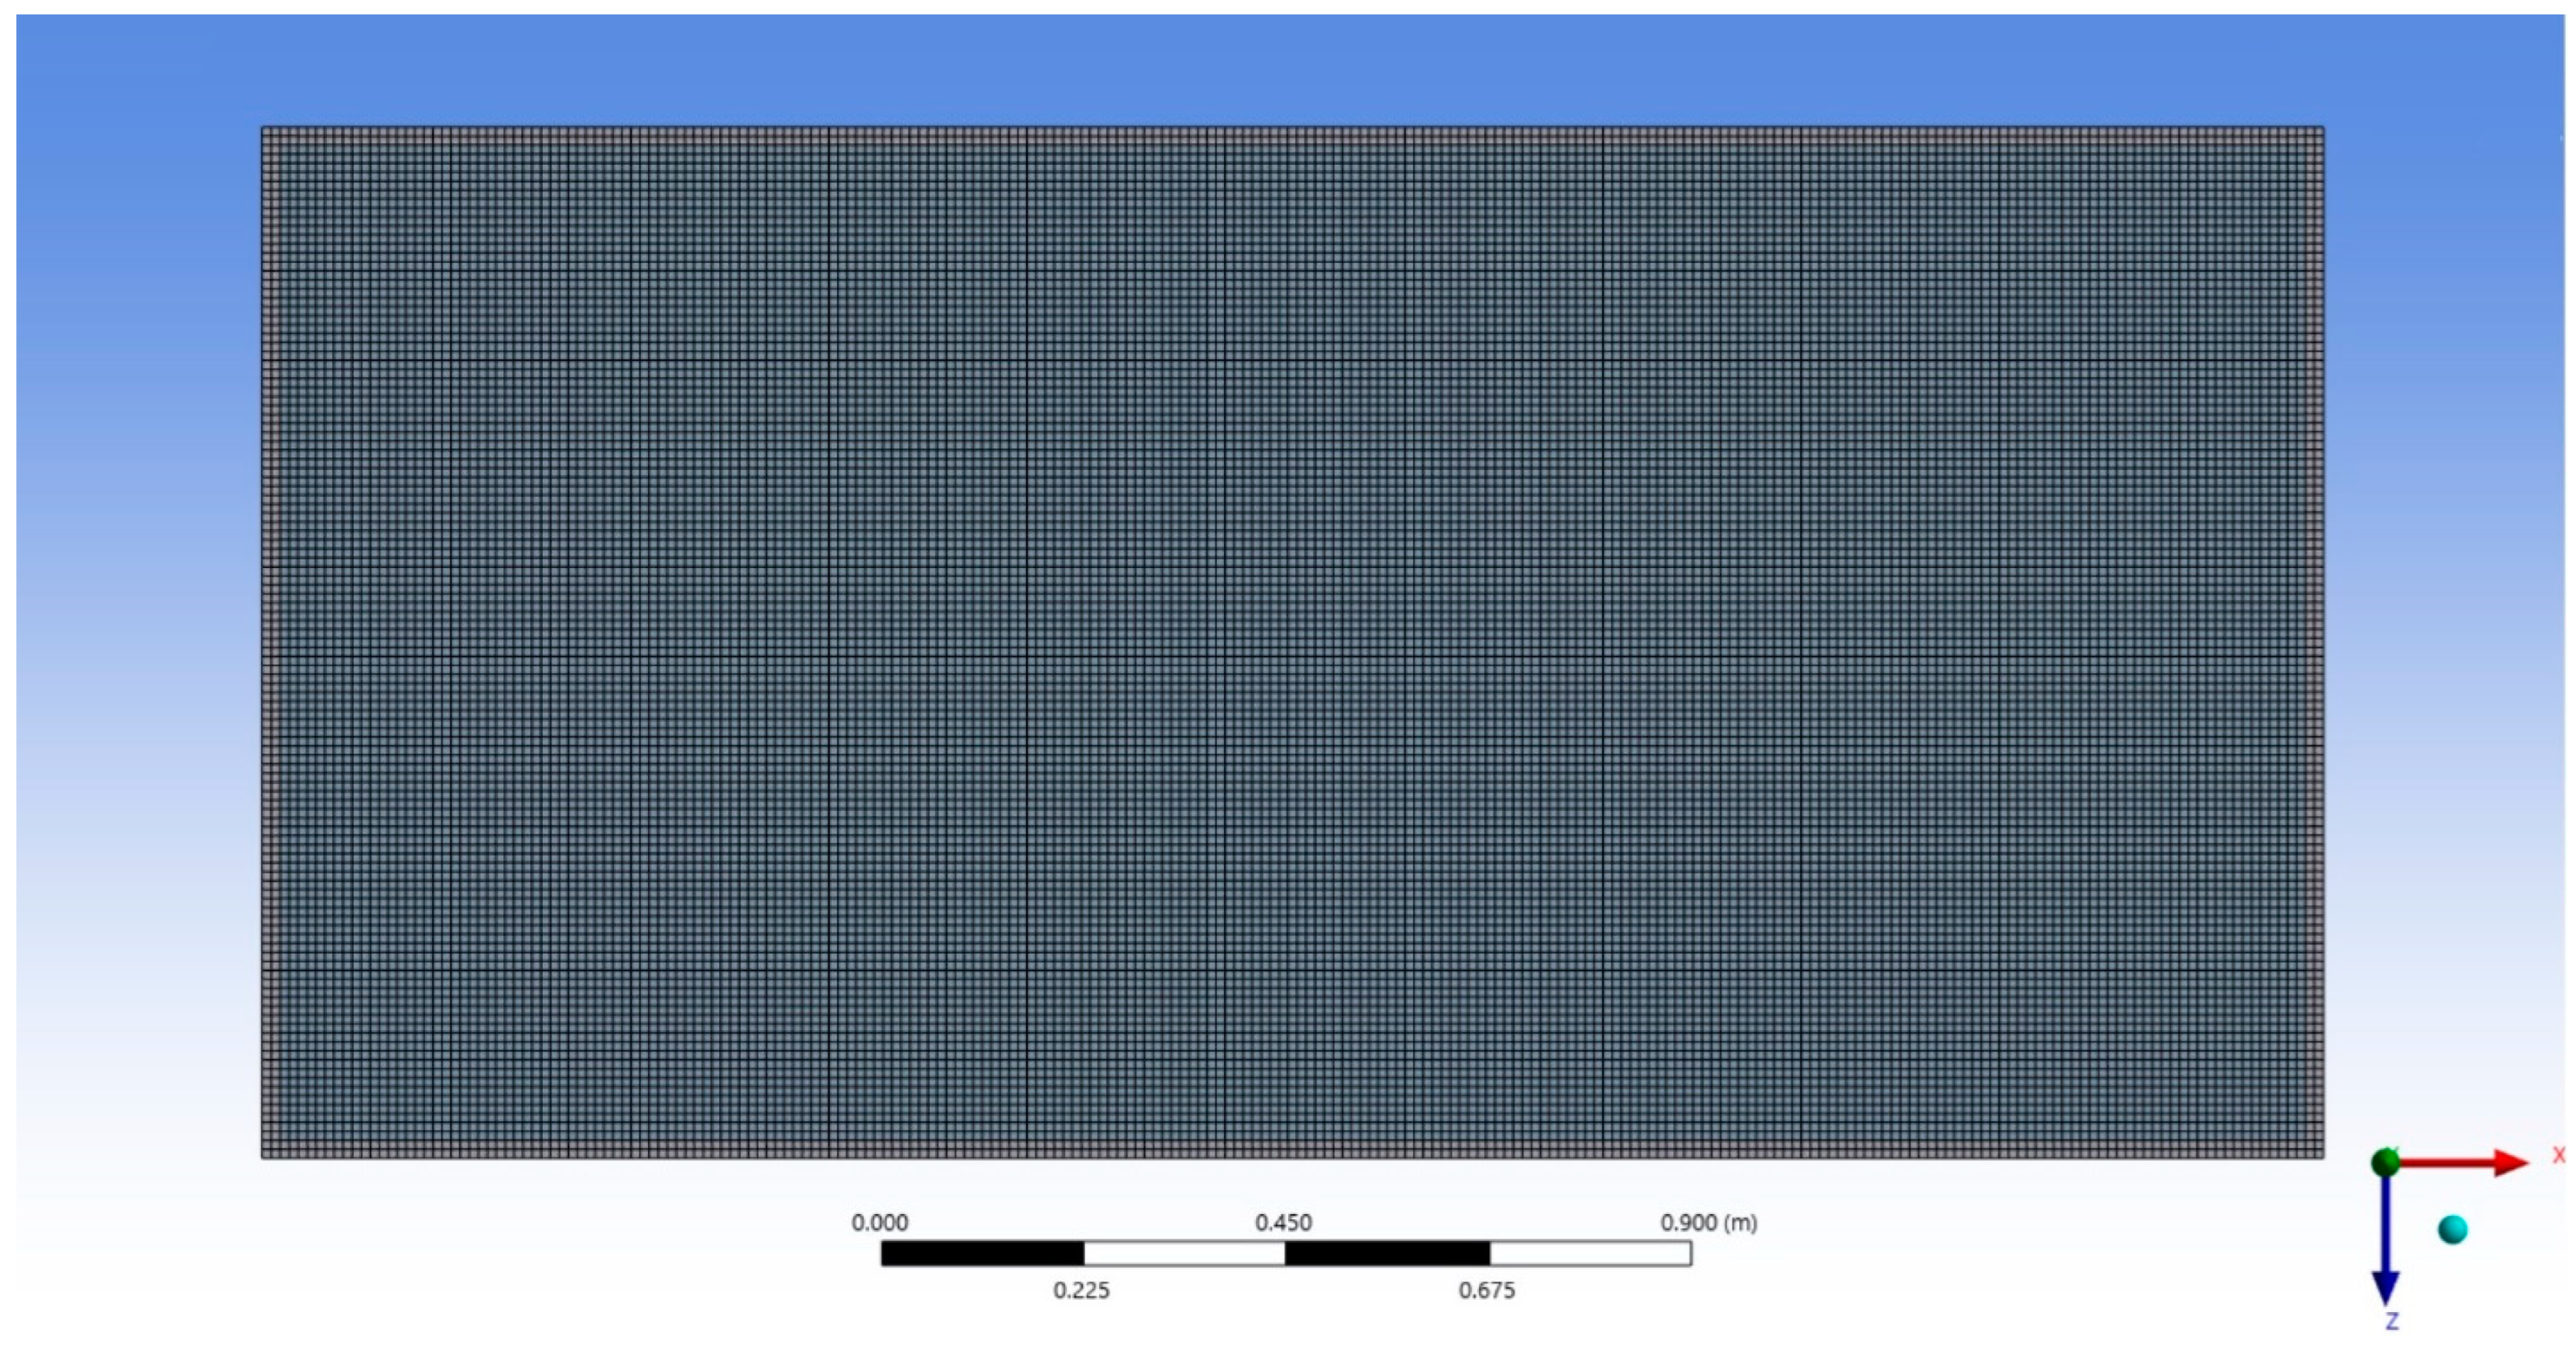Click the cyan isometric view ball
Image resolution: width=2576 pixels, height=1352 pixels.
point(2452,1229)
